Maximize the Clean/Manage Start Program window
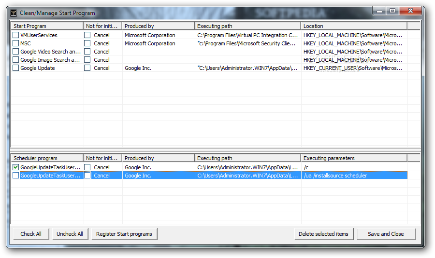The width and height of the screenshot is (435, 258). click(392, 11)
